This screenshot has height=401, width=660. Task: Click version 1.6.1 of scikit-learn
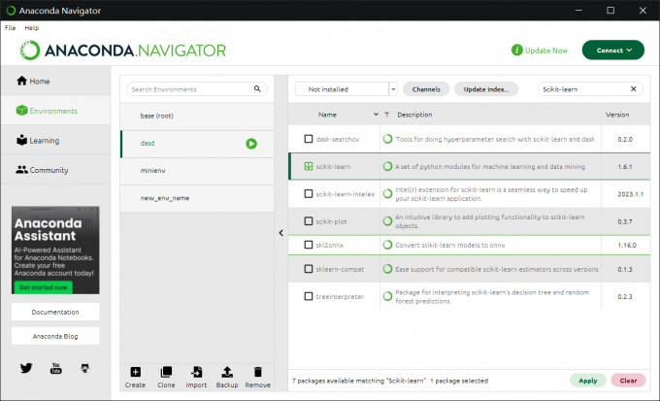pos(625,166)
